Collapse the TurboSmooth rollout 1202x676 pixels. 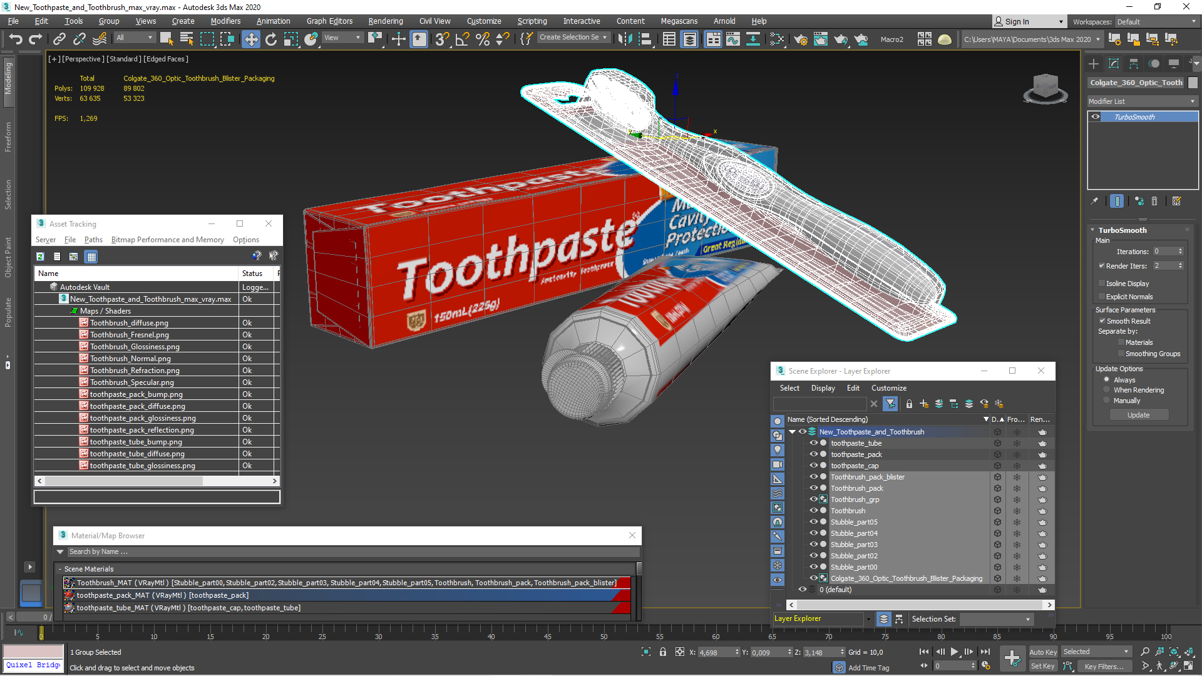(x=1092, y=230)
